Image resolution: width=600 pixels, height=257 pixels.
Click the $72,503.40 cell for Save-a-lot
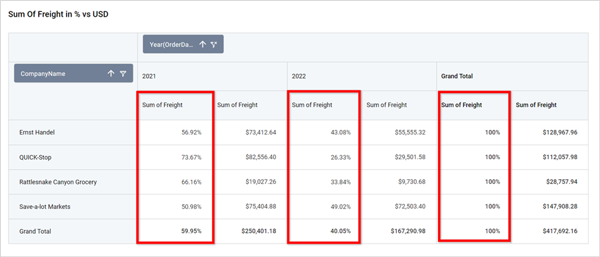[x=410, y=206]
